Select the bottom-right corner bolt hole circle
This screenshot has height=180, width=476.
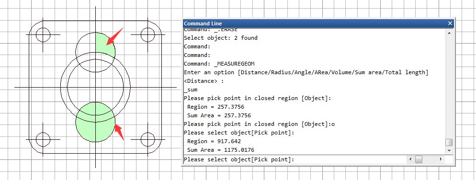pos(148,140)
